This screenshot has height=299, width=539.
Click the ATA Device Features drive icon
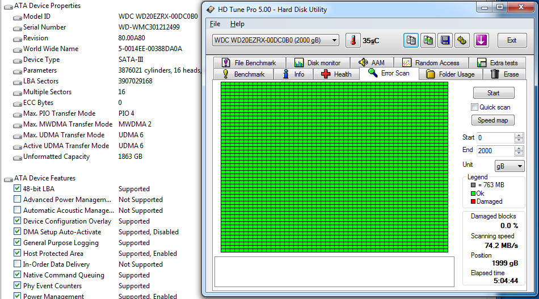pyautogui.click(x=9, y=179)
